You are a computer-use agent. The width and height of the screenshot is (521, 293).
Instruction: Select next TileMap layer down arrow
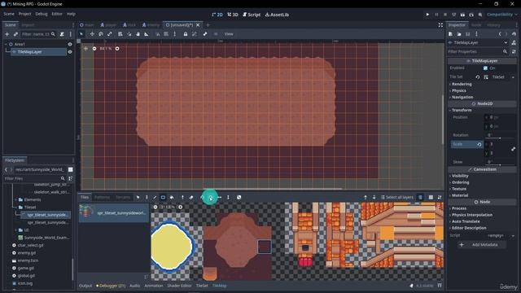374,197
